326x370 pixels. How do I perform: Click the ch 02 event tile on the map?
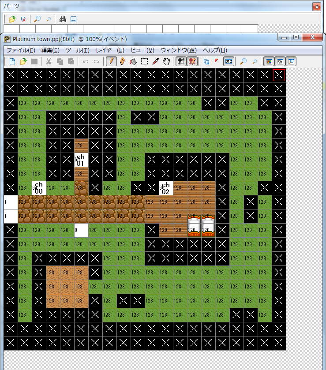pyautogui.click(x=166, y=188)
